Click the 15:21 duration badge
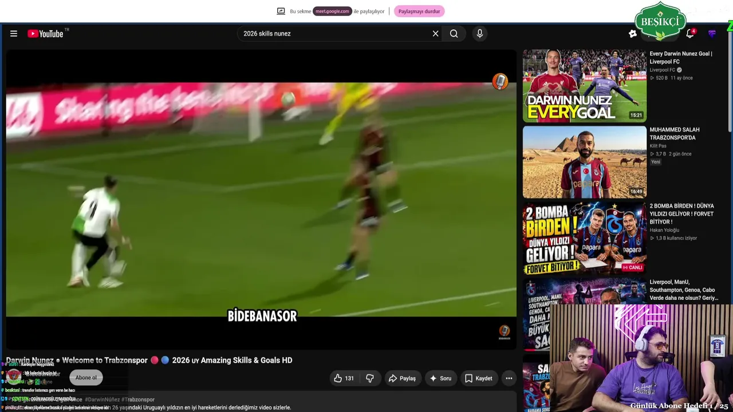The height and width of the screenshot is (412, 733). pyautogui.click(x=636, y=115)
